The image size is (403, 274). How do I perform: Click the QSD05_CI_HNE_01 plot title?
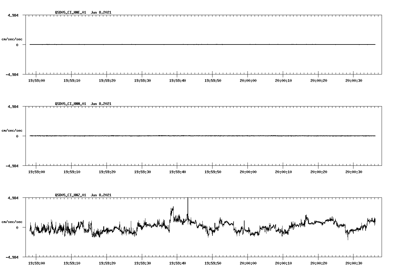click(x=83, y=12)
